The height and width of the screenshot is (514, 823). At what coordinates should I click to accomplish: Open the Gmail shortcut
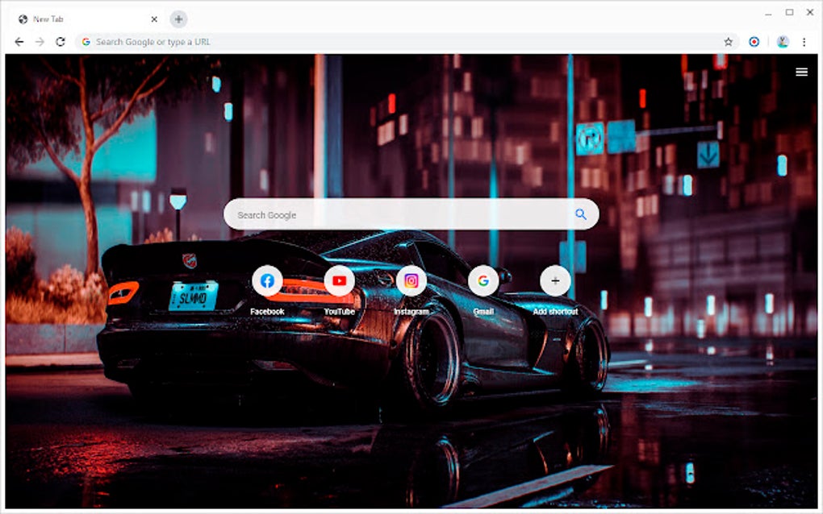pyautogui.click(x=483, y=281)
